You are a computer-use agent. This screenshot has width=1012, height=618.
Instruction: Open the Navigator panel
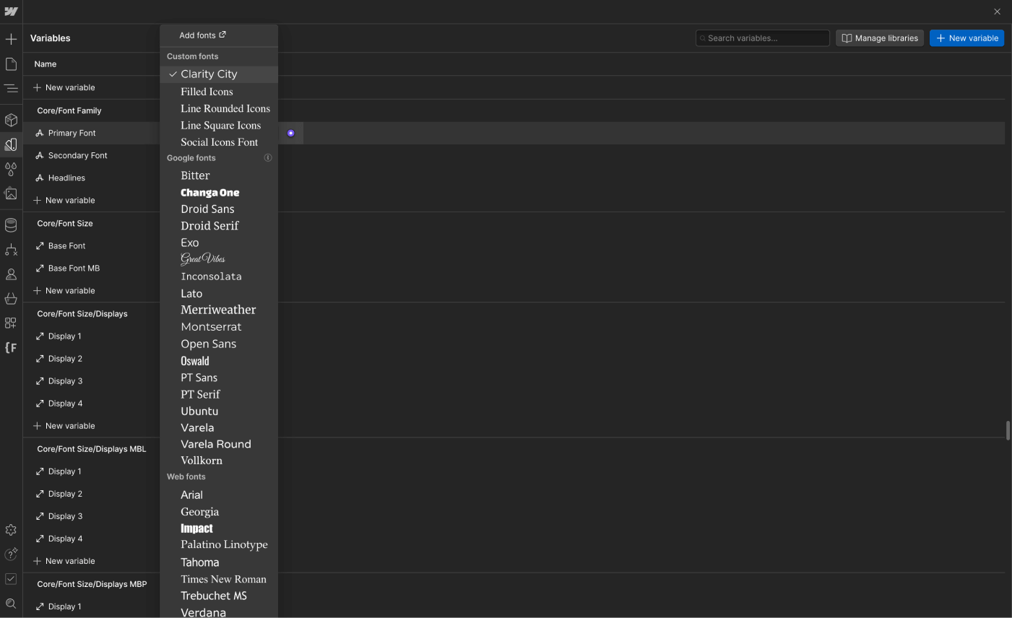point(11,89)
